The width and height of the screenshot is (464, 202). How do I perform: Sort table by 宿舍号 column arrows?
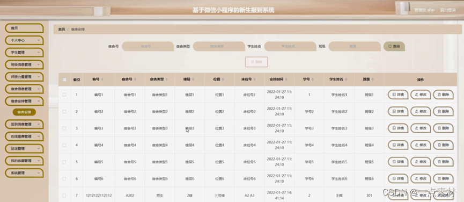(x=135, y=80)
